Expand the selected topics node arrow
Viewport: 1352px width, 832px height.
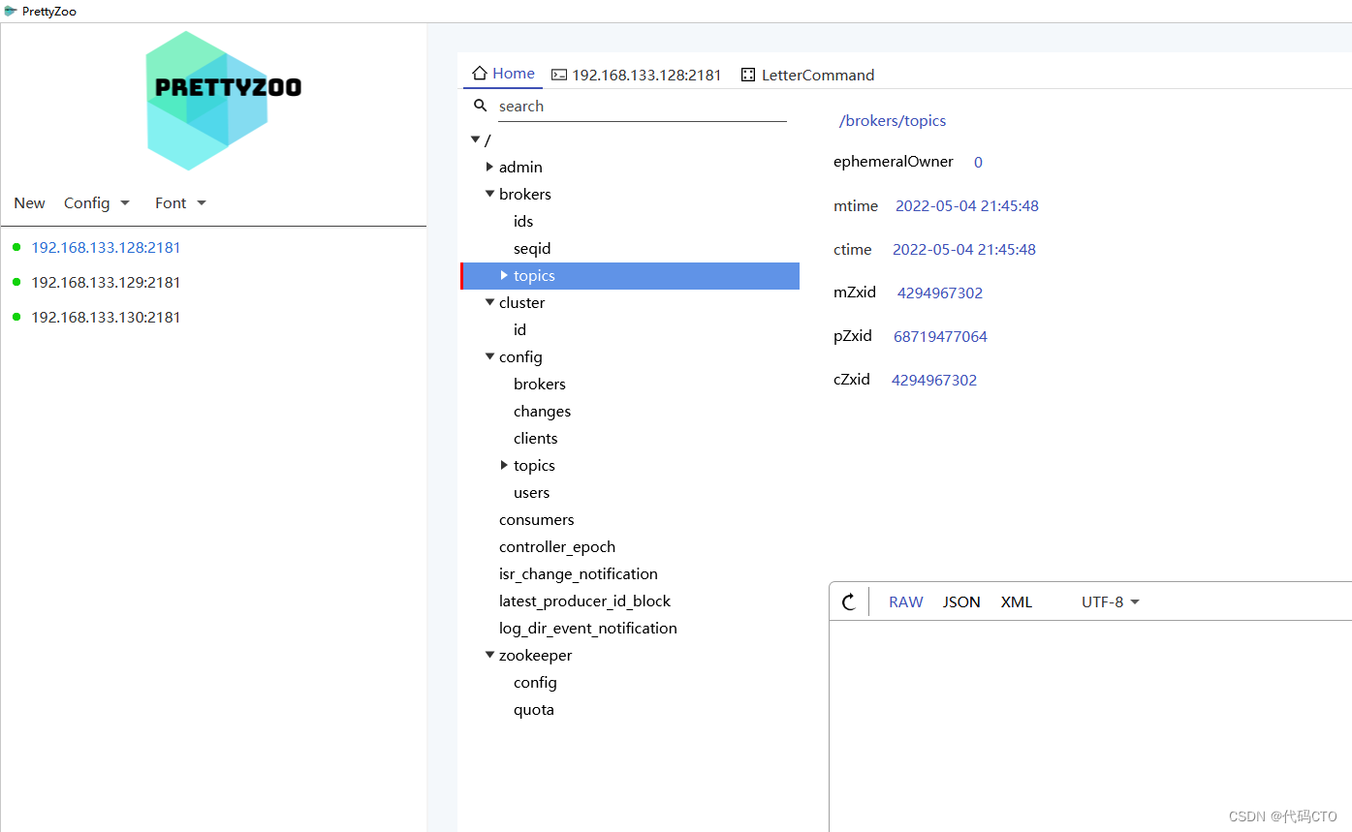[504, 275]
